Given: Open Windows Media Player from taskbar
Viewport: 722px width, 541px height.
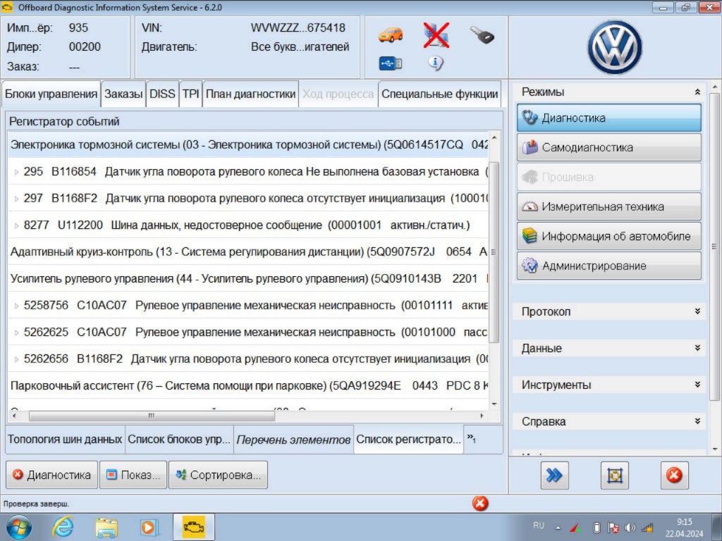Looking at the screenshot, I should coord(149,527).
